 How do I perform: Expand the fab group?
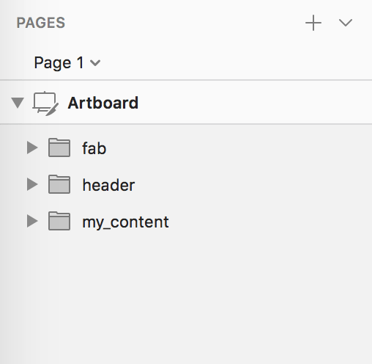click(x=32, y=148)
